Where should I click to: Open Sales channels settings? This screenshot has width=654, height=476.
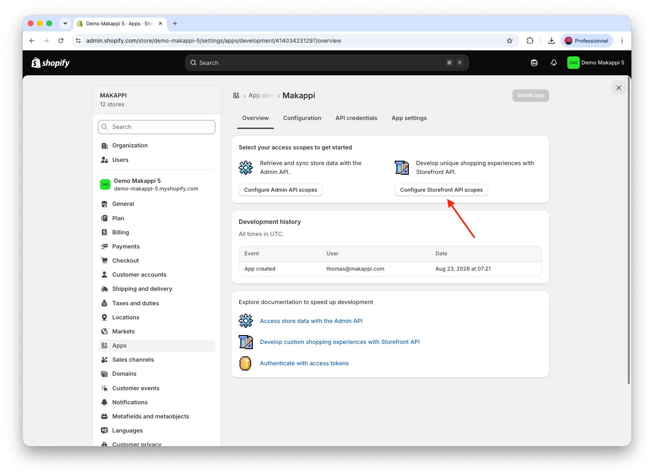(x=156, y=360)
